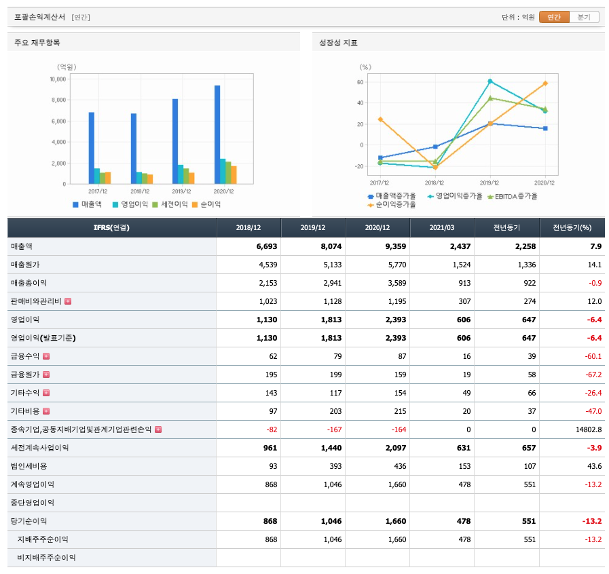This screenshot has height=574, width=609.
Task: Select the 2019/12 column header
Action: 313,227
